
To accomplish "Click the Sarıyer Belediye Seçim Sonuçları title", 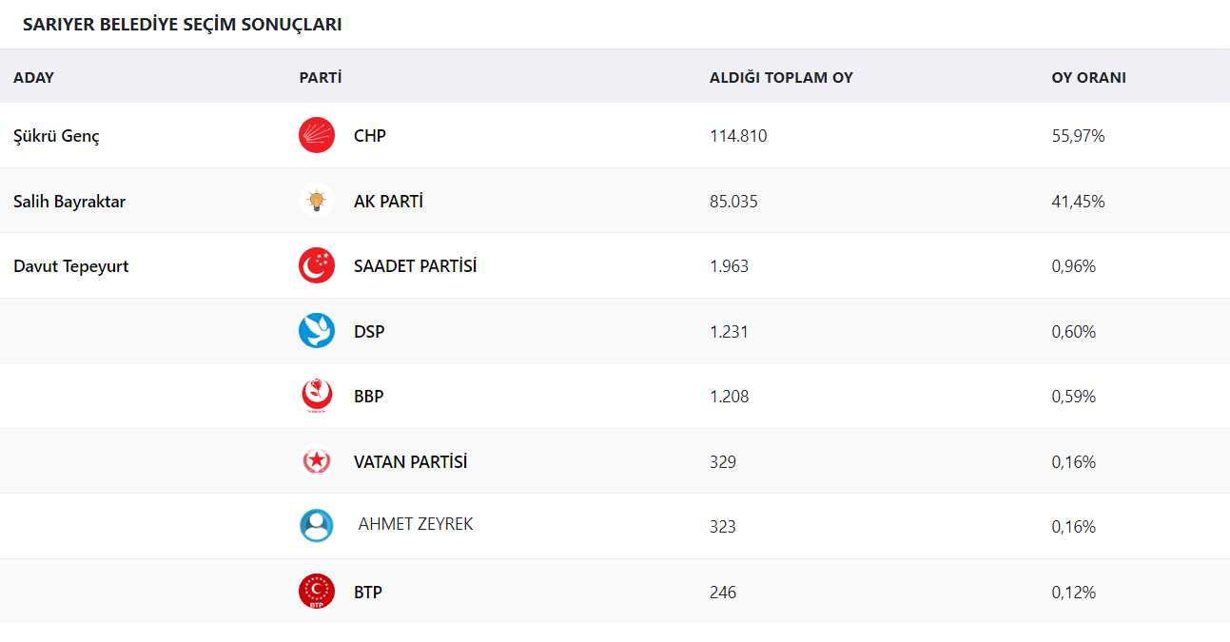I will click(182, 25).
